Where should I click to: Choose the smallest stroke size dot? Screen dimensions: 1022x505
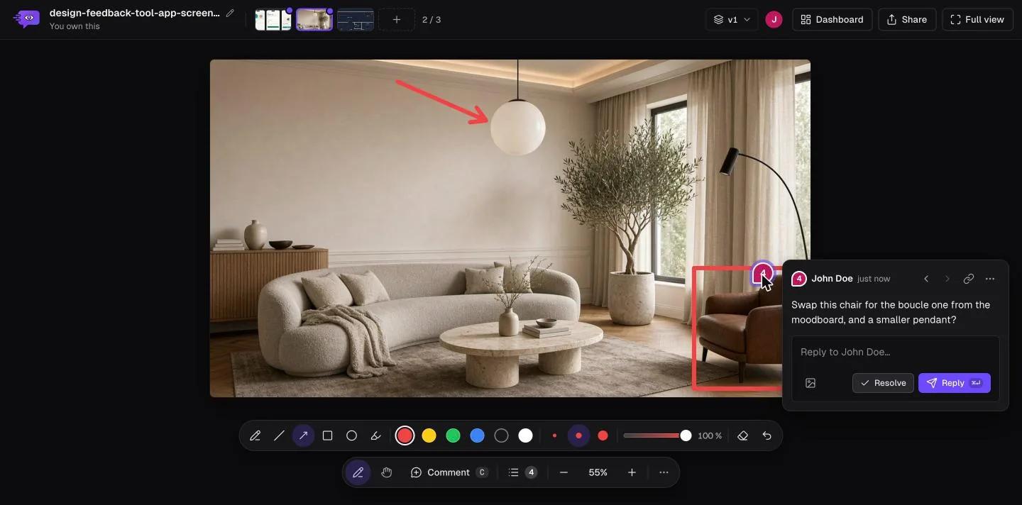[x=554, y=435]
